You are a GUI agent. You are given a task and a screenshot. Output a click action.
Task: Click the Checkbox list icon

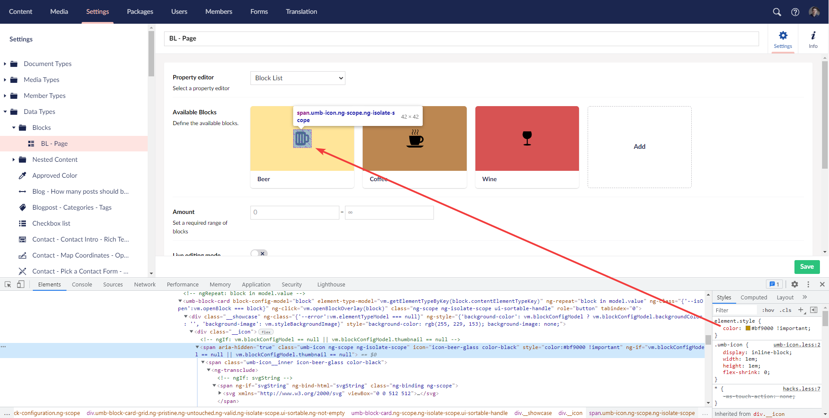[22, 223]
